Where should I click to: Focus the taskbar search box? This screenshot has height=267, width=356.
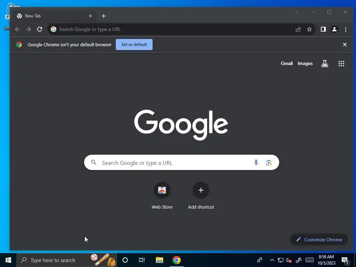pos(67,260)
